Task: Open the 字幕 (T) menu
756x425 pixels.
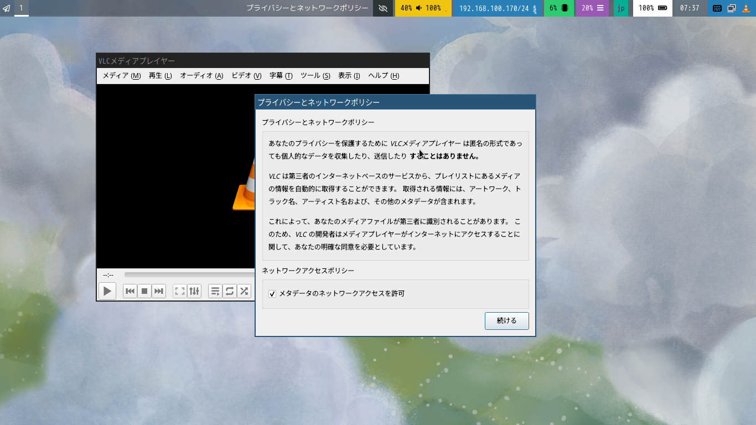Action: (281, 76)
